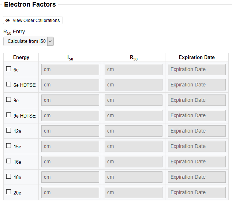Open the Expiration Date field for 12e

click(x=197, y=131)
